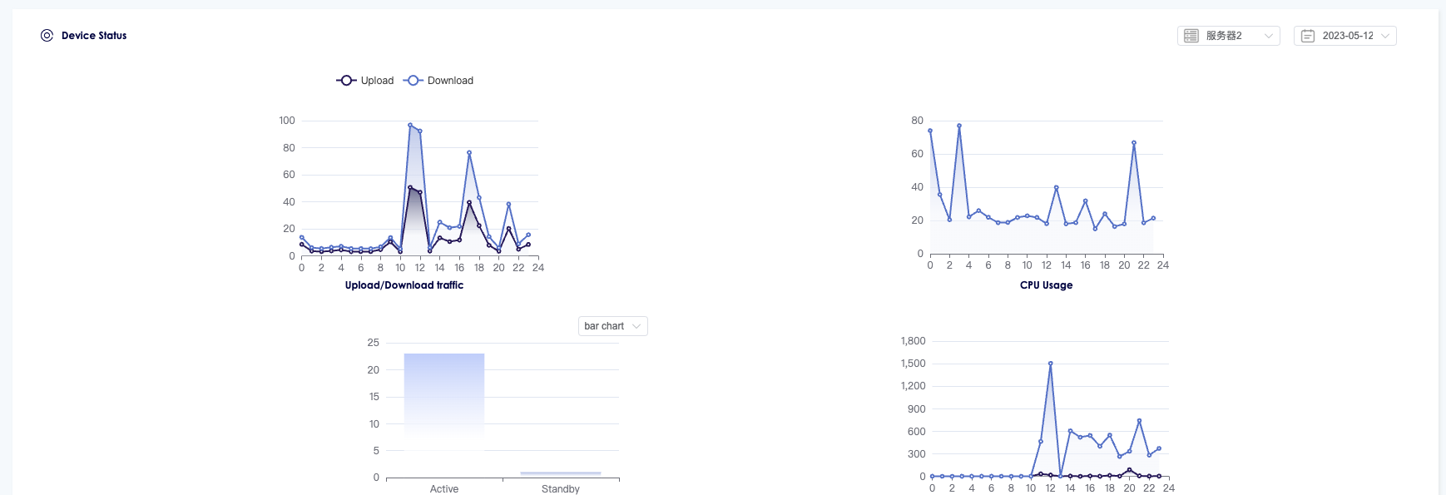Viewport: 1446px width, 495px height.
Task: Click the Device Status heading text
Action: [x=94, y=36]
